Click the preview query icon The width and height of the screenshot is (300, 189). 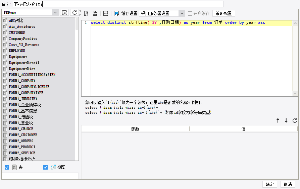click(x=86, y=13)
